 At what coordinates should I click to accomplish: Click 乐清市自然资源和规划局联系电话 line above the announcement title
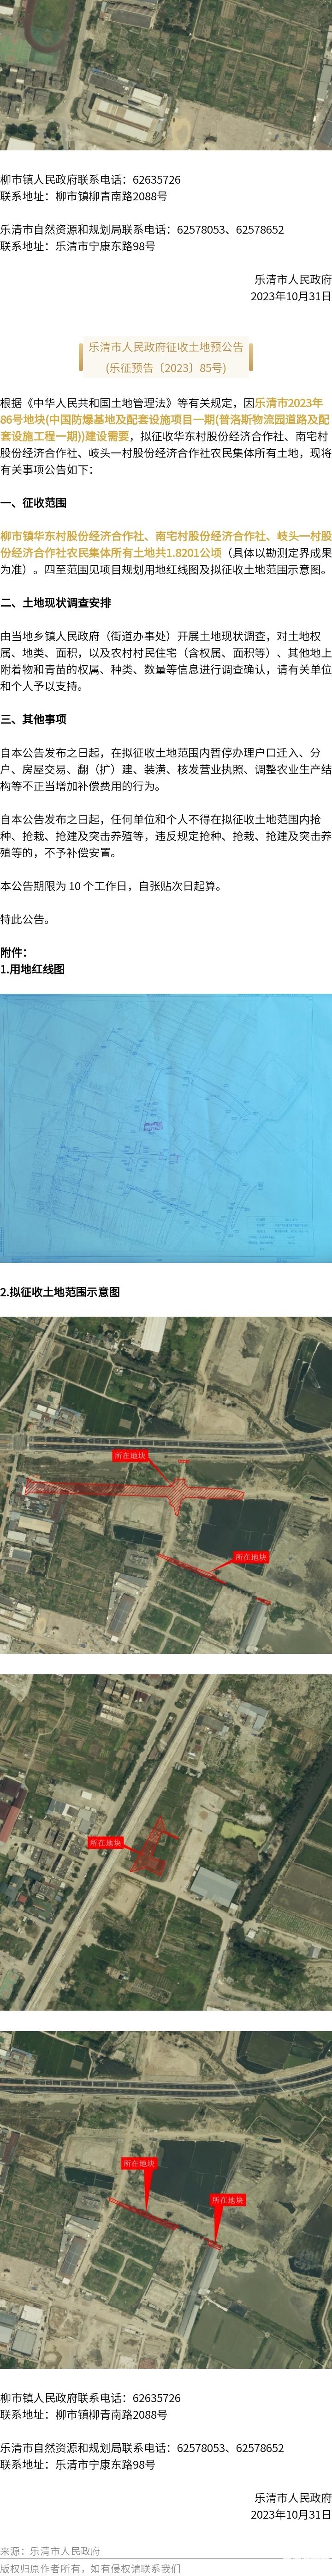pyautogui.click(x=142, y=230)
